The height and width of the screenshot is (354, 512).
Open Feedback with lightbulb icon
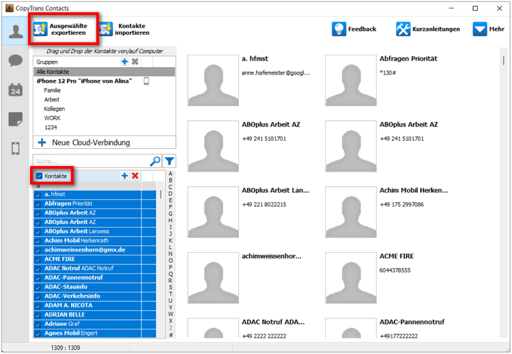(354, 29)
